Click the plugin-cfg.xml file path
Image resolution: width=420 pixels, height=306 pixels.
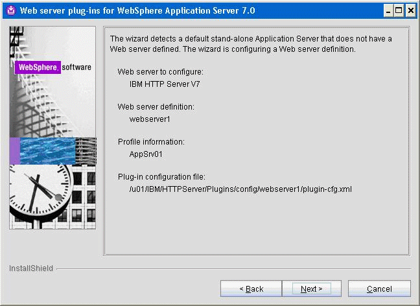[x=240, y=189]
